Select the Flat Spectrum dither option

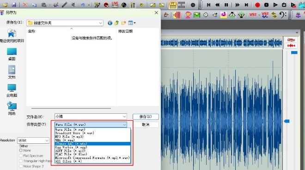click(21, 156)
